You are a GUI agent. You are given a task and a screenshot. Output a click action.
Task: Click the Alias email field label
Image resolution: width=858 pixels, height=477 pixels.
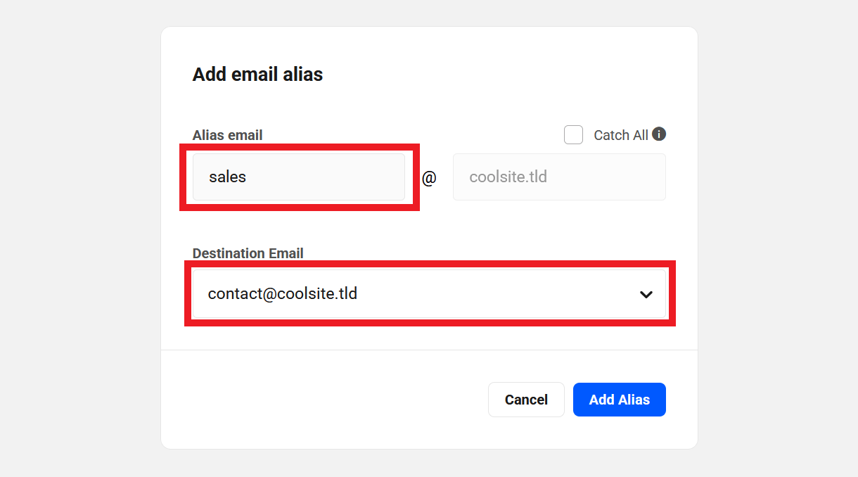[x=227, y=135]
